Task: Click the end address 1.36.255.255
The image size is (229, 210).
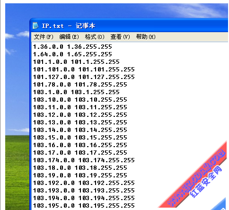Action: pos(89,47)
